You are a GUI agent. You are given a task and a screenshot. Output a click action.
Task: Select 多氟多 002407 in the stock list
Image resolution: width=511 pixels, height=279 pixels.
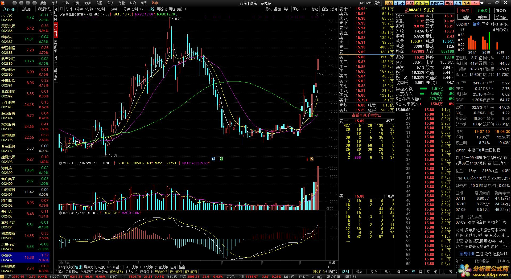(x=25, y=257)
